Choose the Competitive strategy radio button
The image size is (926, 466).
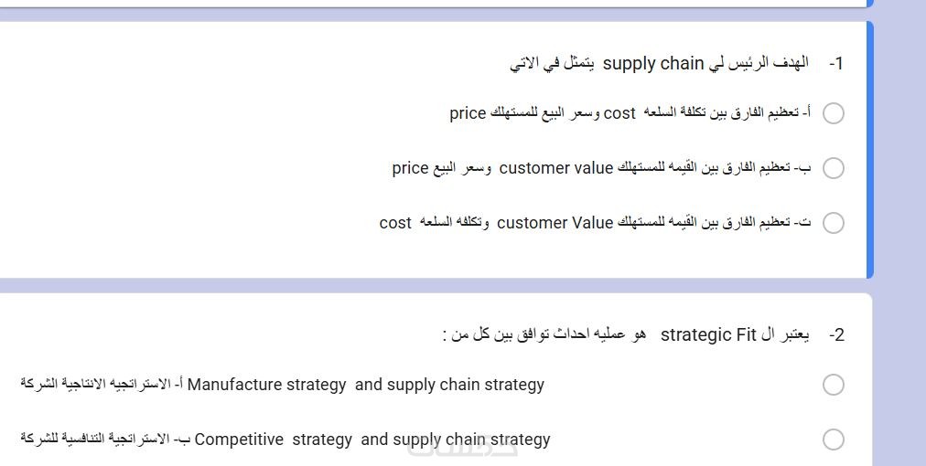833,440
